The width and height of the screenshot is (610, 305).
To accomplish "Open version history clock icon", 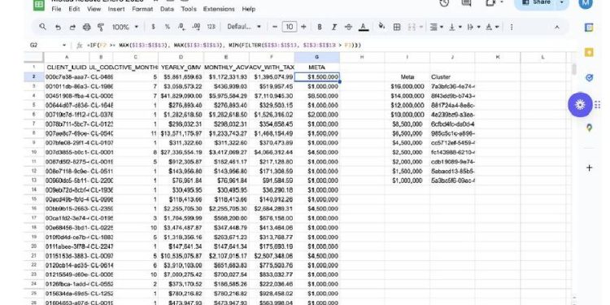I will tap(444, 2).
